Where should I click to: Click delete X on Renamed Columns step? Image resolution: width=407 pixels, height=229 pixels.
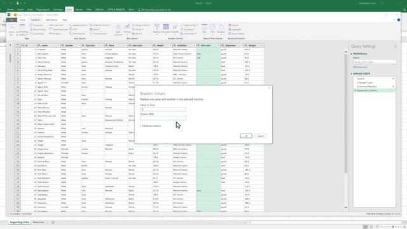(355, 90)
